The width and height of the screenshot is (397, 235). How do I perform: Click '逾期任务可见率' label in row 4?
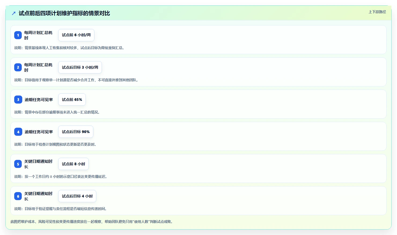pos(39,132)
